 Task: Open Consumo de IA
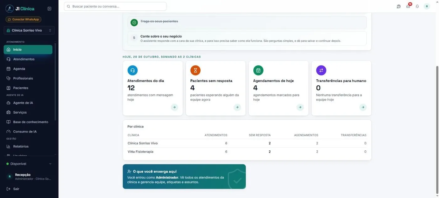(x=28, y=132)
